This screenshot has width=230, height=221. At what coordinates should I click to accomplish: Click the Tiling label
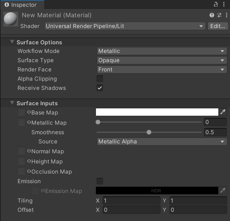point(25,201)
